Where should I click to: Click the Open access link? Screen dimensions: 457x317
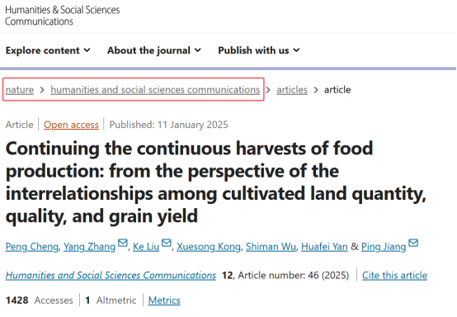tap(71, 125)
